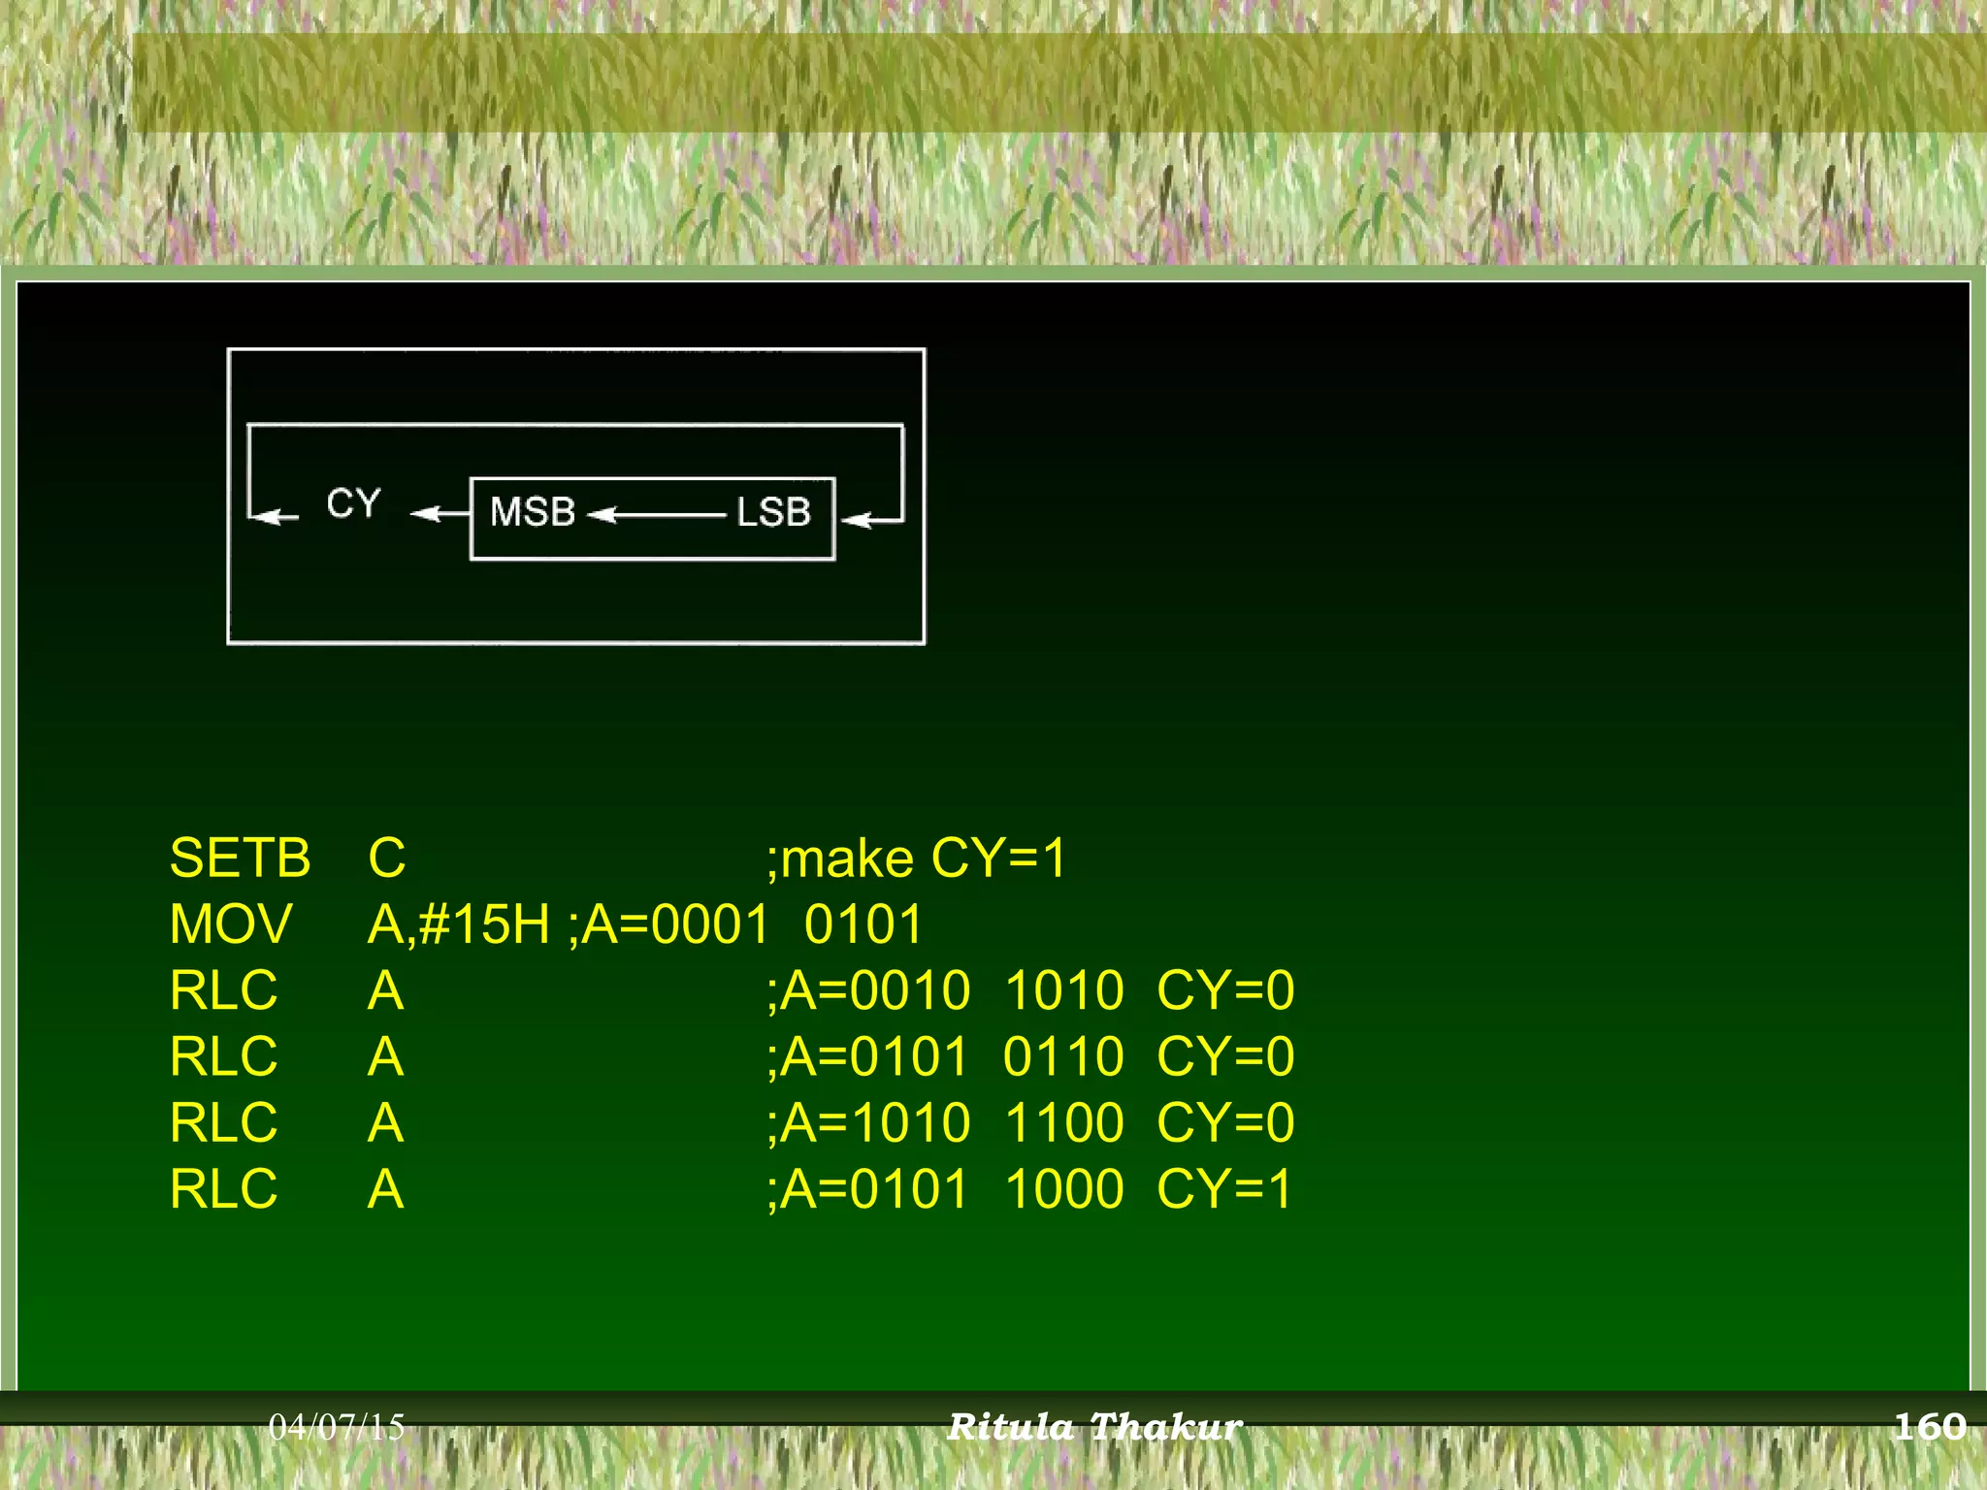Click the 'MOV' instruction text
The height and width of the screenshot is (1490, 1987).
231,923
